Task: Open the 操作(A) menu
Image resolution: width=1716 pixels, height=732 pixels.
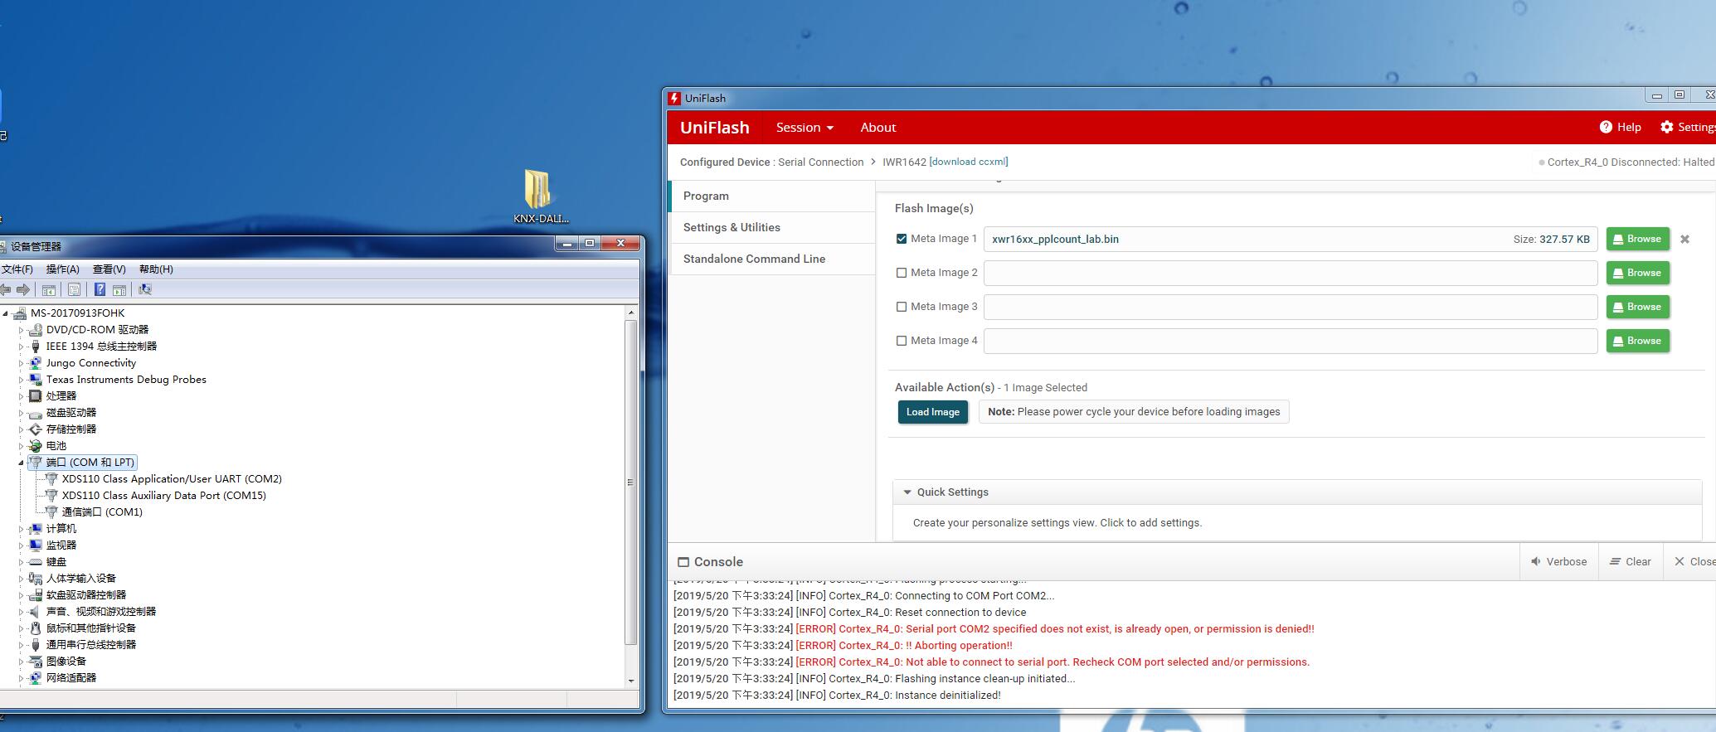Action: coord(63,269)
